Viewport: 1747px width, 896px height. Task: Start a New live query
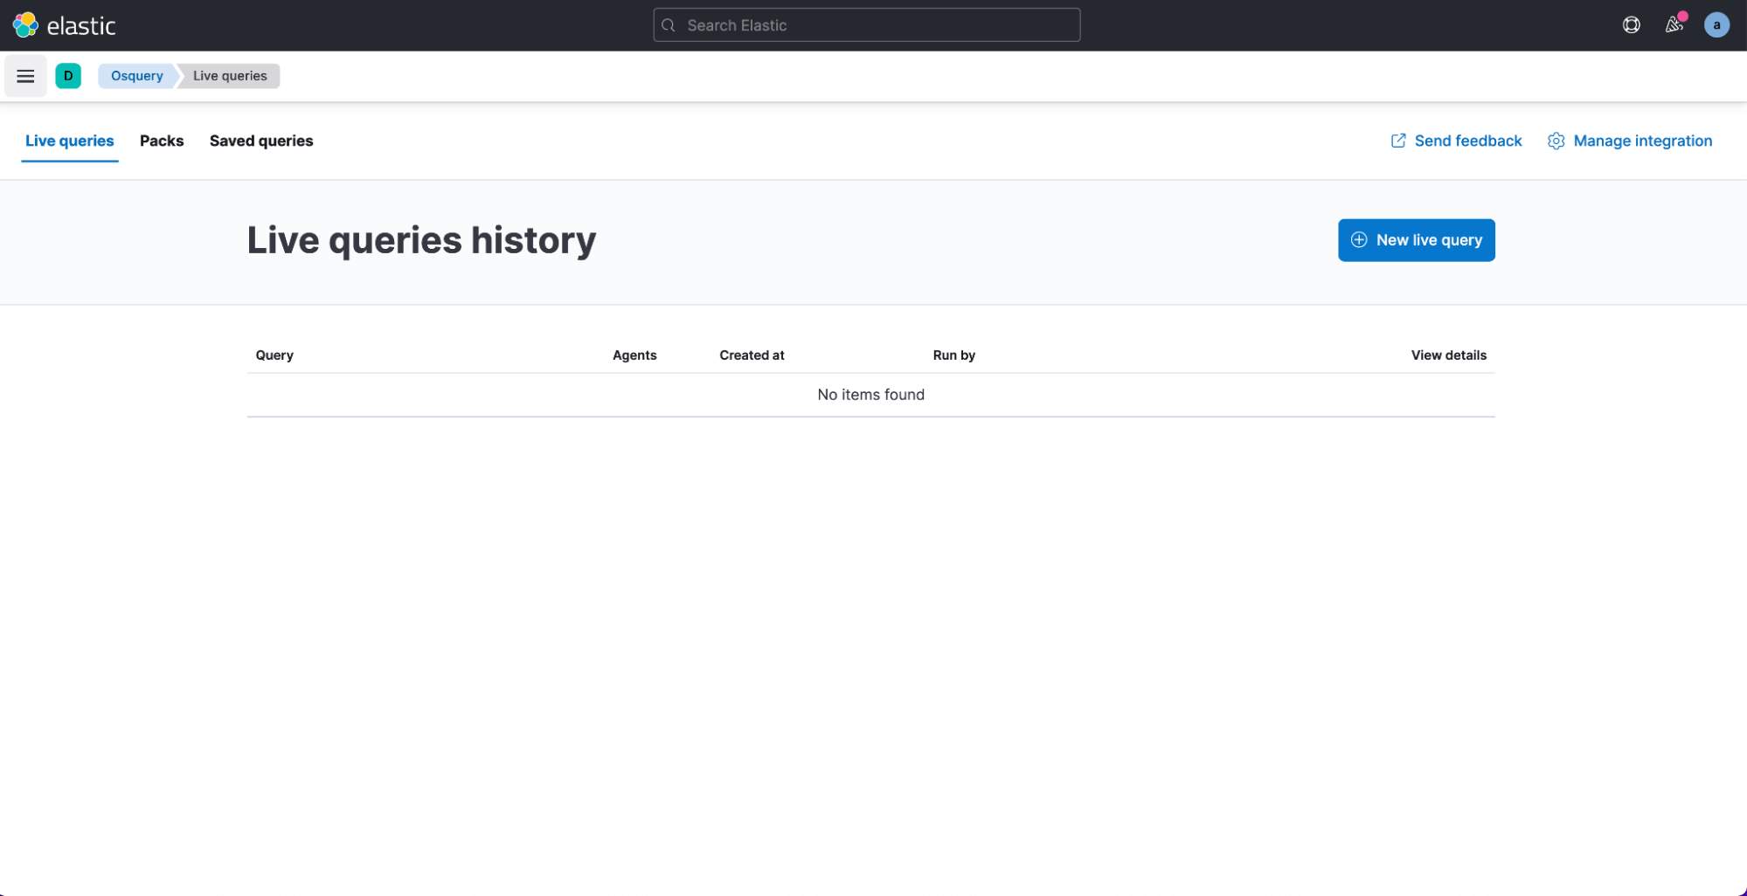1416,240
